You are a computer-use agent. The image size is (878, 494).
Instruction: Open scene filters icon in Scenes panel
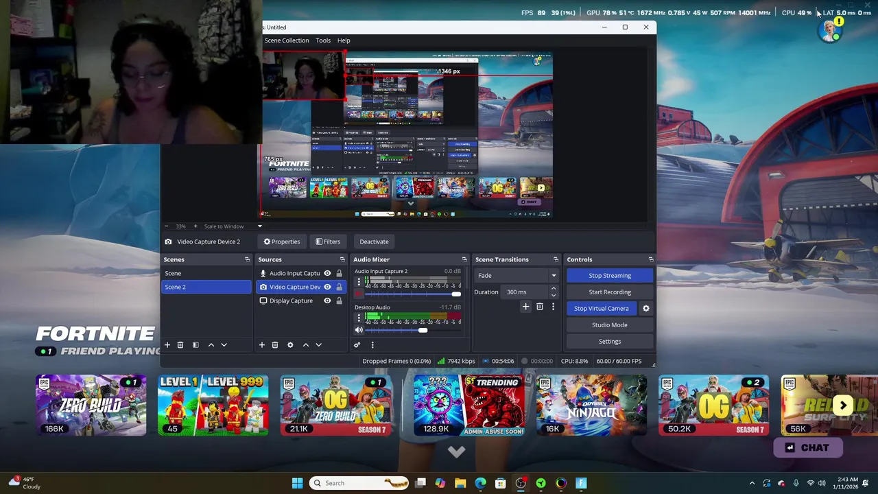(x=195, y=345)
